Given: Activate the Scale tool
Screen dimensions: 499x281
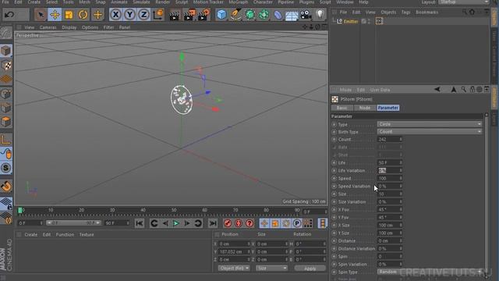Looking at the screenshot, I should [x=69, y=15].
